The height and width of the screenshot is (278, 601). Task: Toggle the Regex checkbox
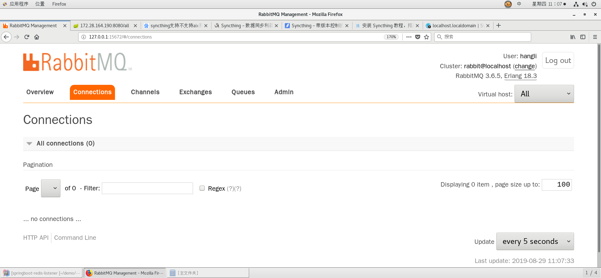pos(202,188)
